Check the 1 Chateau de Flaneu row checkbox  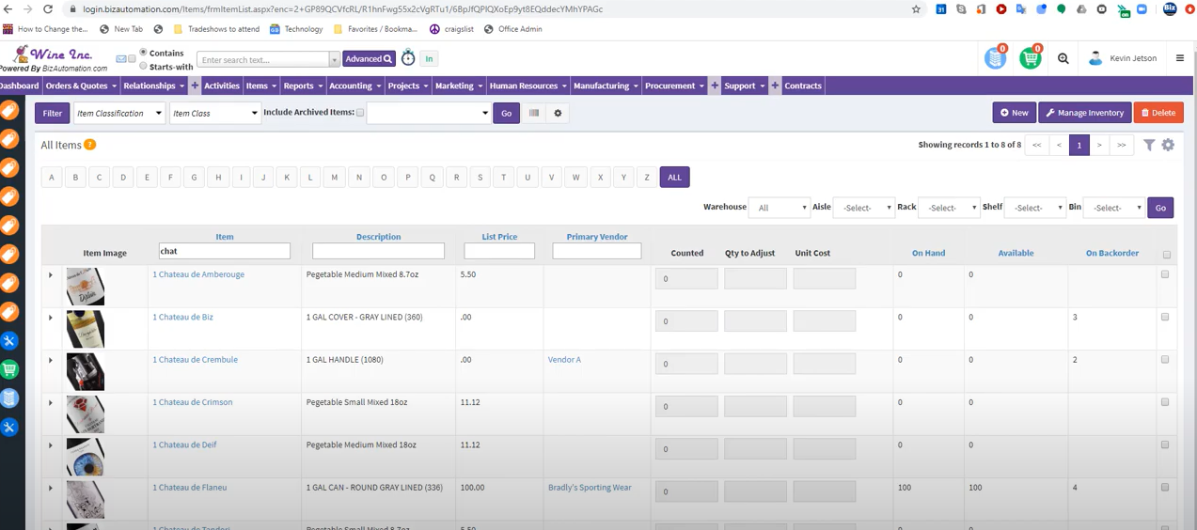pos(1165,487)
